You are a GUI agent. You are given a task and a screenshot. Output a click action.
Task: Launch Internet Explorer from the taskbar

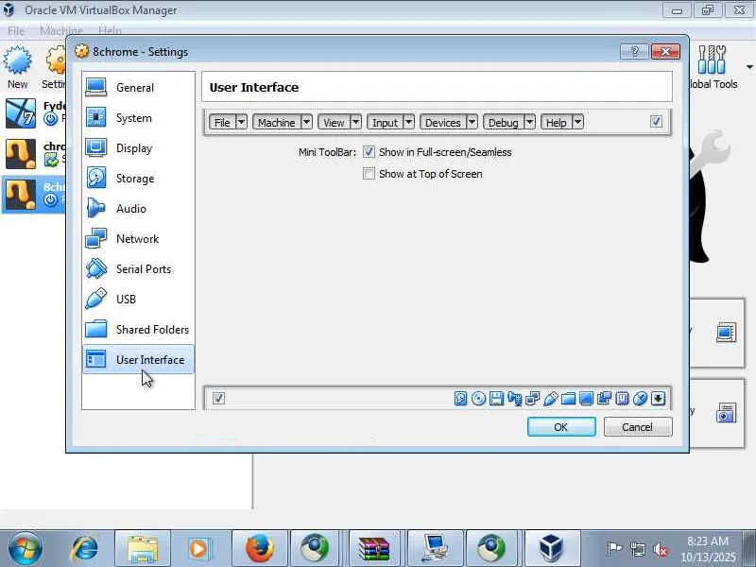pyautogui.click(x=85, y=548)
